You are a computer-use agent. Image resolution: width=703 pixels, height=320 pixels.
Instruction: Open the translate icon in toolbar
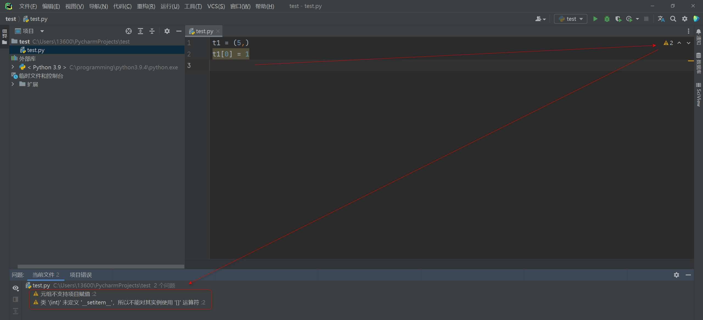coord(661,19)
